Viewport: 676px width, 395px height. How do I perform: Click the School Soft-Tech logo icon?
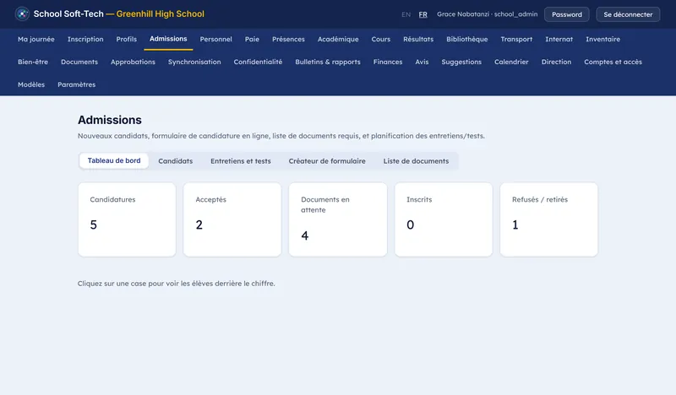point(22,14)
